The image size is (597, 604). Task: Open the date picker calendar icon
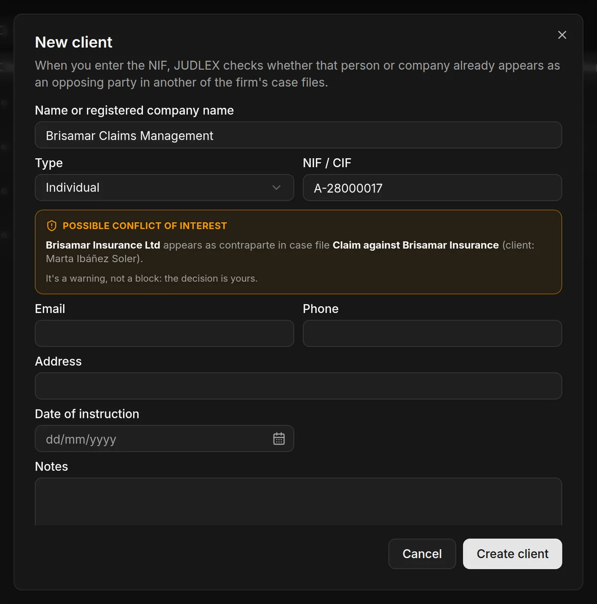pos(279,439)
